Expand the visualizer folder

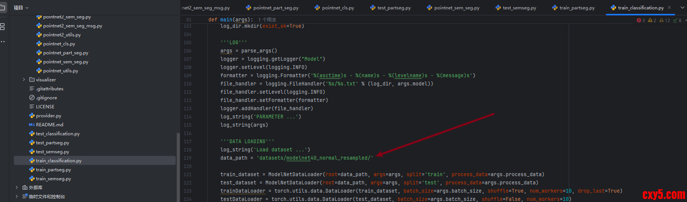24,80
